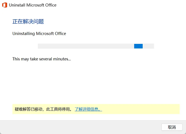Click the word "Microsoft" in the status line
The width and height of the screenshot is (186, 134).
pyautogui.click(x=45, y=33)
